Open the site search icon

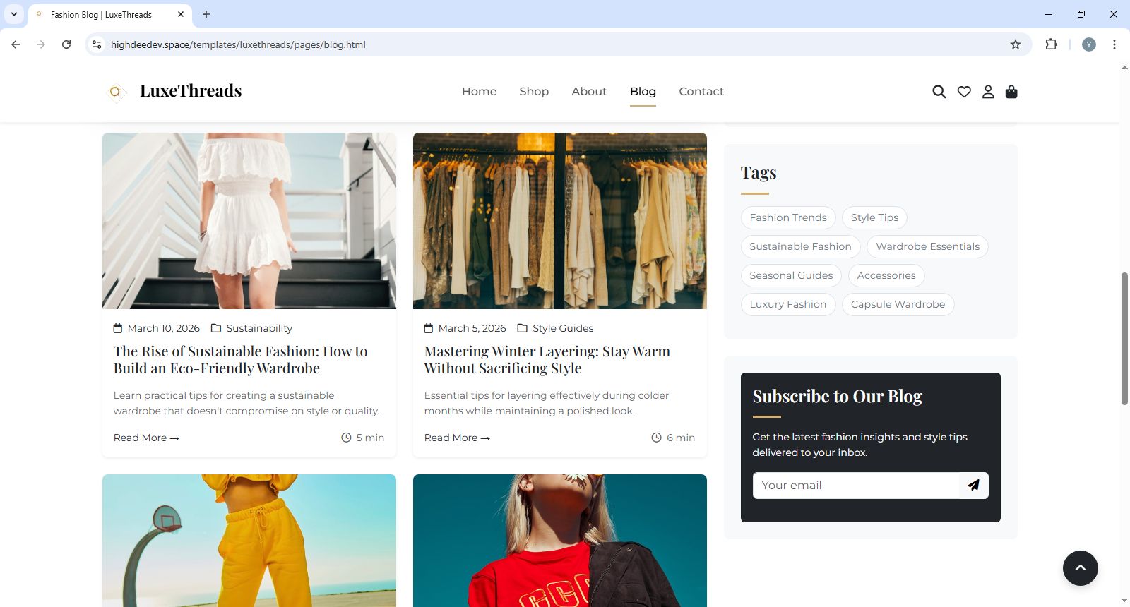point(939,92)
